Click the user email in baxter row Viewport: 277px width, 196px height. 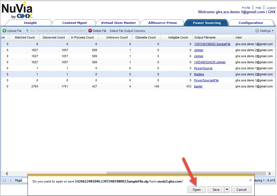(x=254, y=86)
